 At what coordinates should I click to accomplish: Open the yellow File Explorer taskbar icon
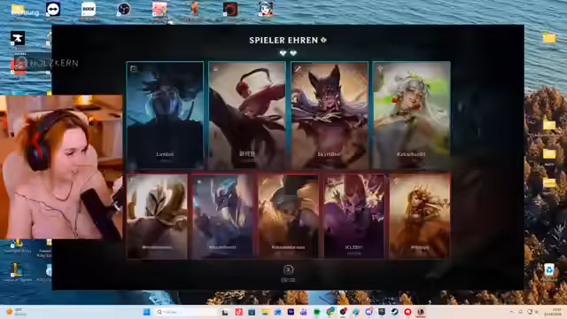(265, 312)
